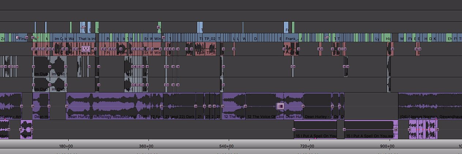462x154 pixels.
Task: Select the 'Zo' green video clip
Action: click(x=3, y=38)
